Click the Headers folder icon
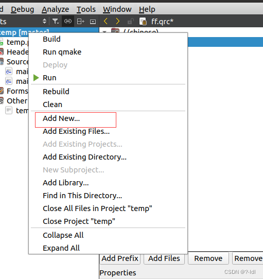 point(2,52)
